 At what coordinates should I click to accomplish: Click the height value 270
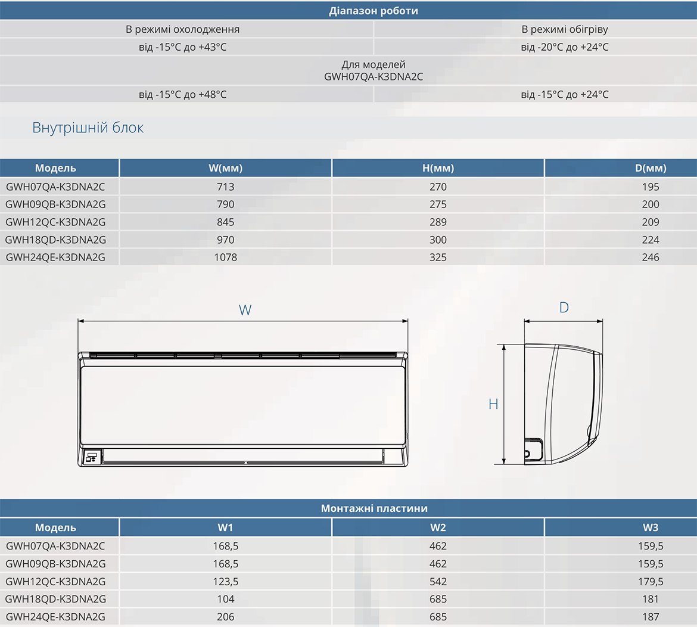438,187
